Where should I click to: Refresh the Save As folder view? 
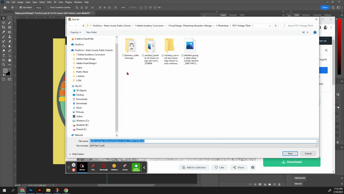[275, 26]
